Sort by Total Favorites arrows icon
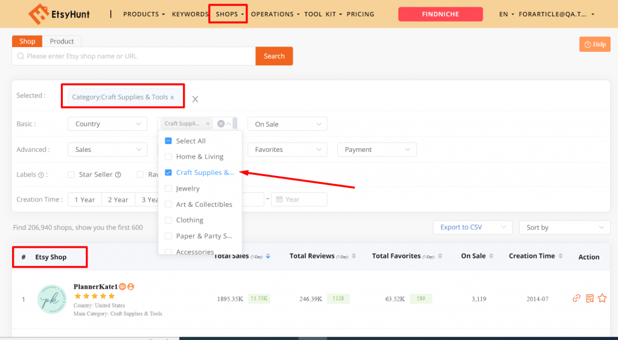Viewport: 618px width, 340px height. point(440,256)
